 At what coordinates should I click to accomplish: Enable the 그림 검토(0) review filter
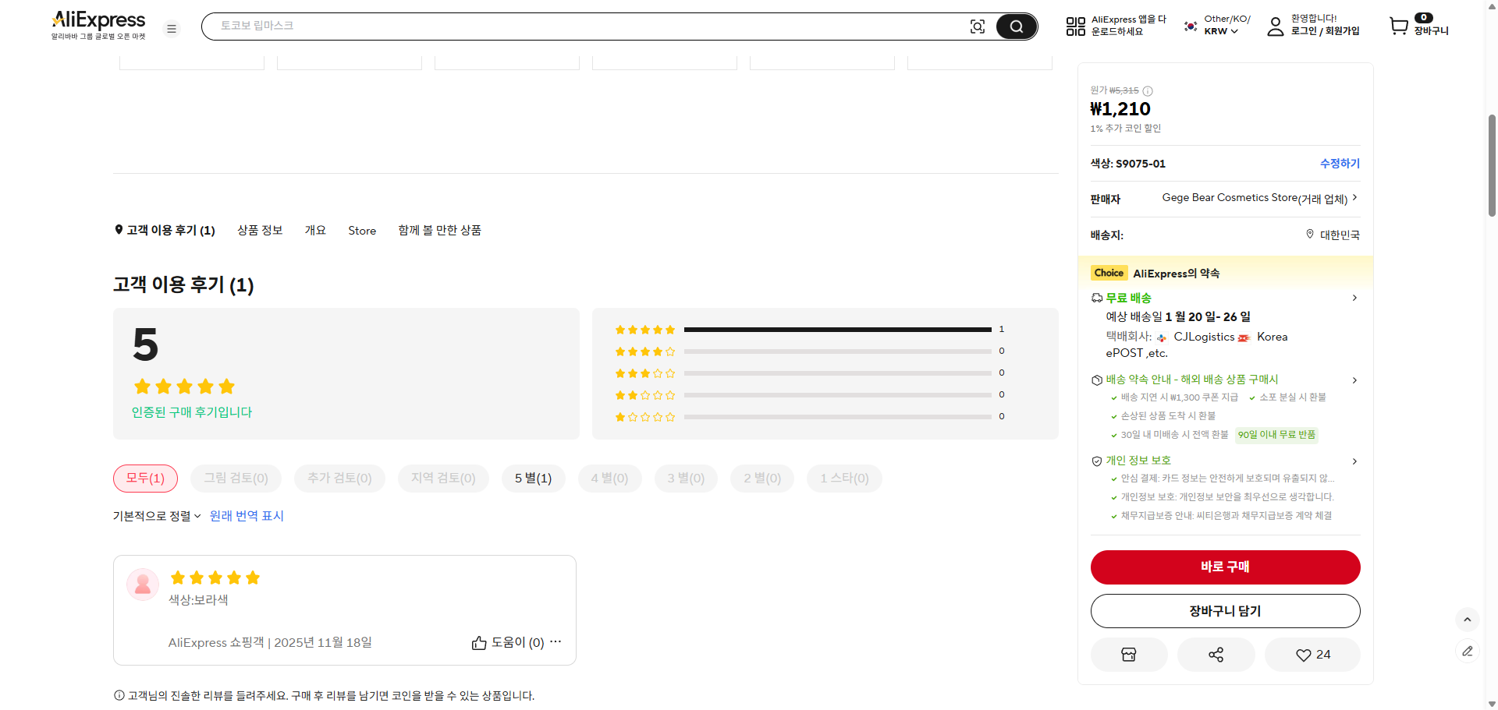236,478
